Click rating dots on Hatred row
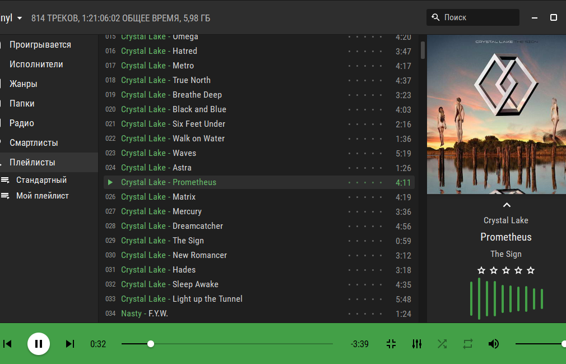 coord(365,51)
